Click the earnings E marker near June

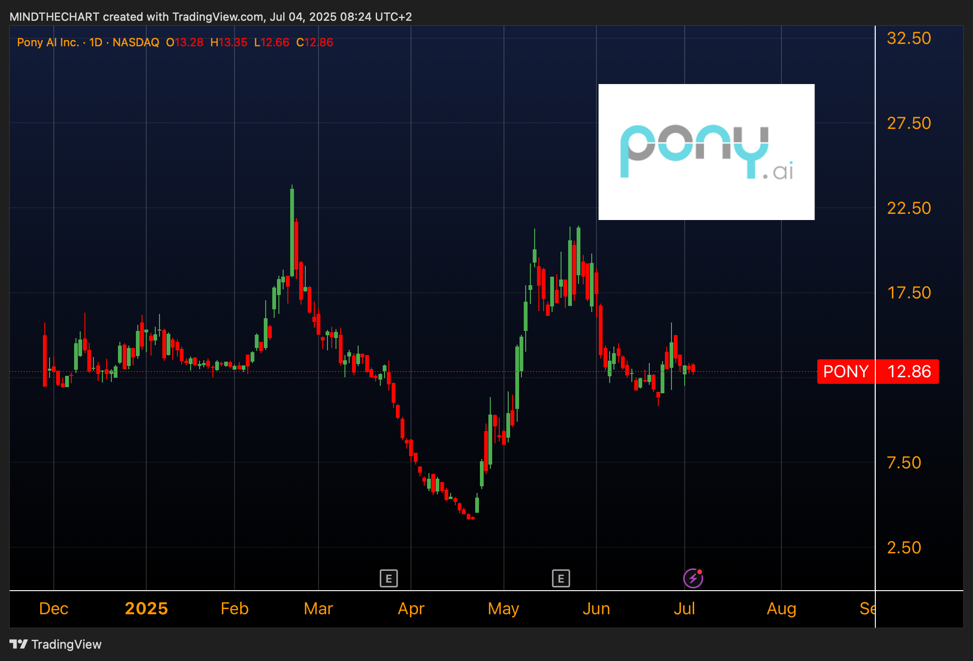pos(561,578)
